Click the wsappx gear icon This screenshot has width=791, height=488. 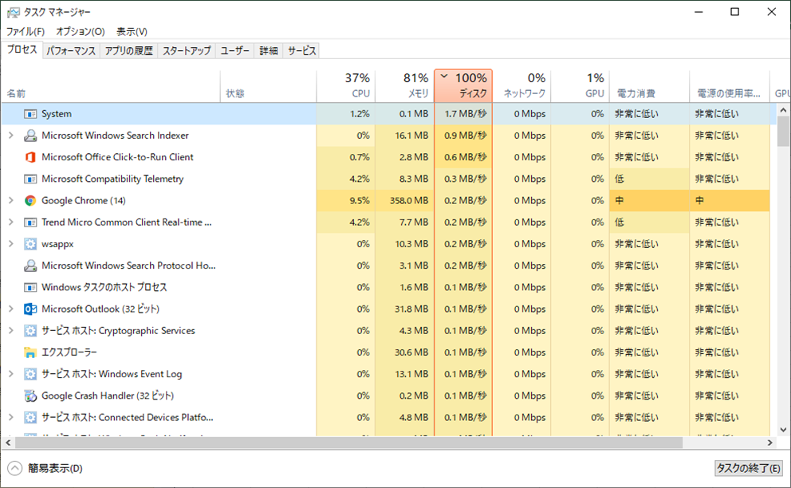coord(30,244)
